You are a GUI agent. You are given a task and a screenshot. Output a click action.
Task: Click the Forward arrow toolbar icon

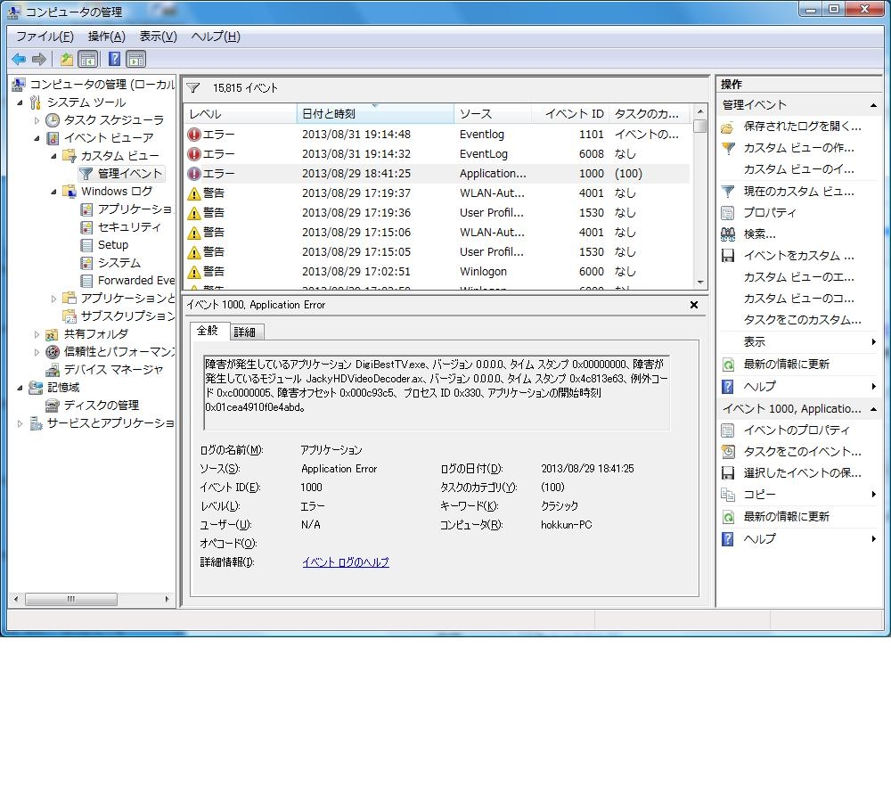pos(39,59)
